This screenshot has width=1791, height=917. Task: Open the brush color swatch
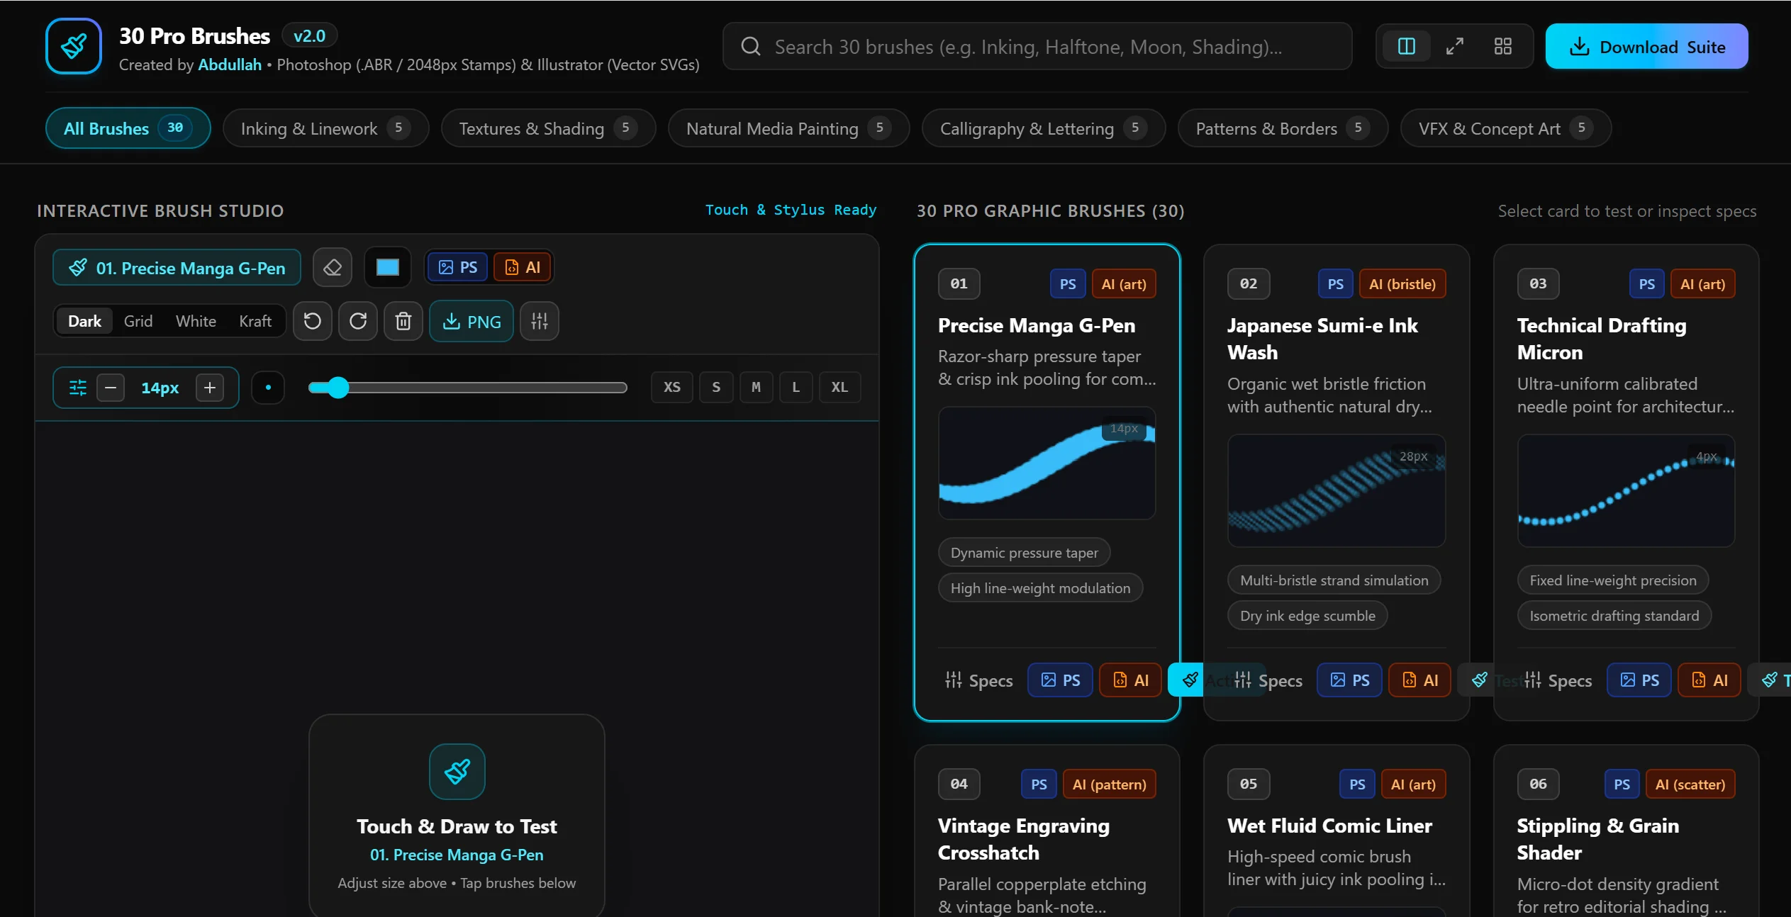click(387, 267)
